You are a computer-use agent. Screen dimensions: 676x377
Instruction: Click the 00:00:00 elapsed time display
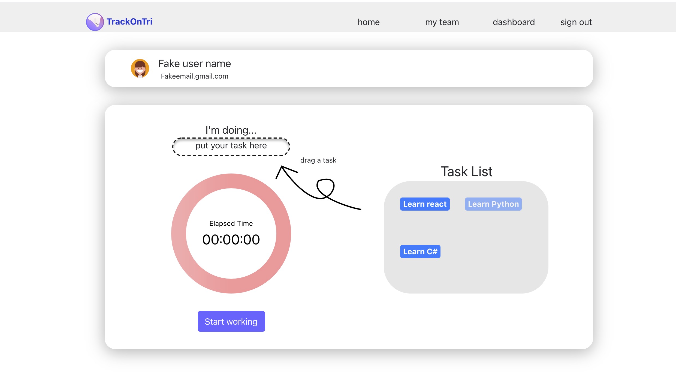pos(231,240)
